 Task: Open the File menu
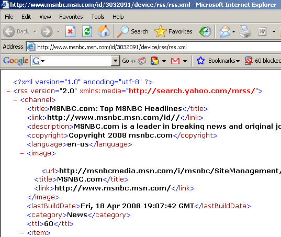(x=9, y=17)
